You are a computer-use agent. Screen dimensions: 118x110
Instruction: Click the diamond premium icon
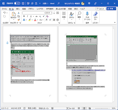click(x=89, y=3)
